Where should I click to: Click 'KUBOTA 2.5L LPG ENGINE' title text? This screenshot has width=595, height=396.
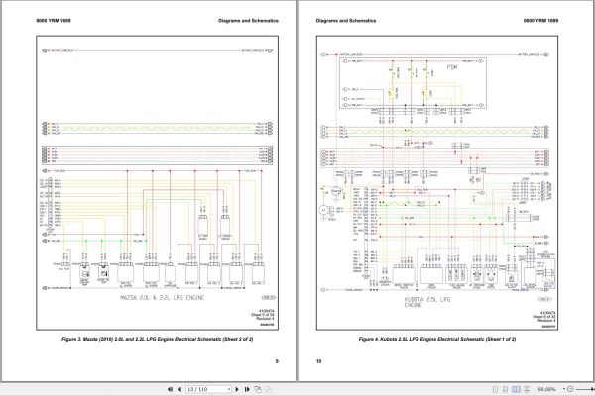(x=427, y=302)
